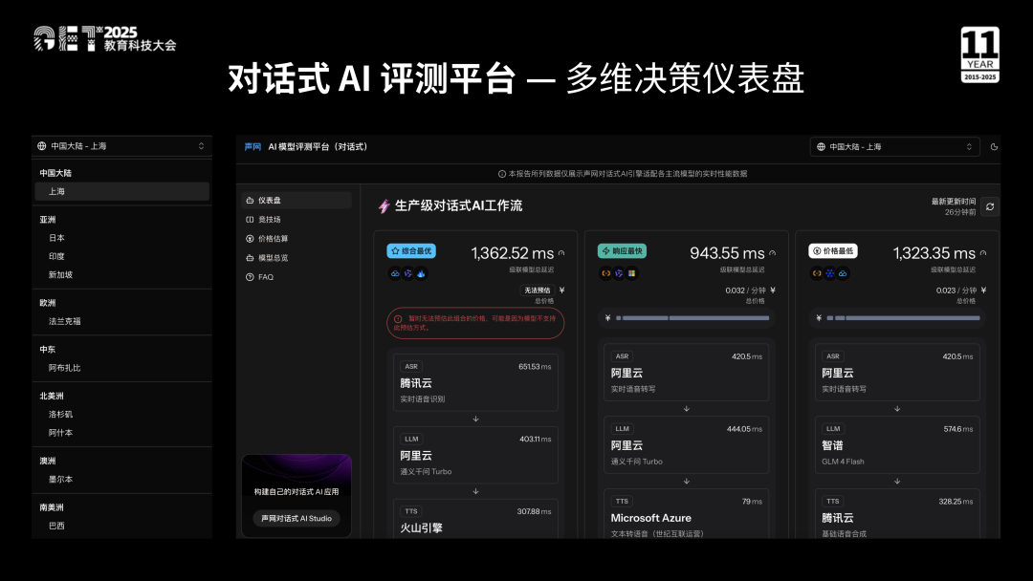This screenshot has height=581, width=1033.
Task: Click the 响应最快 badge
Action: 622,250
